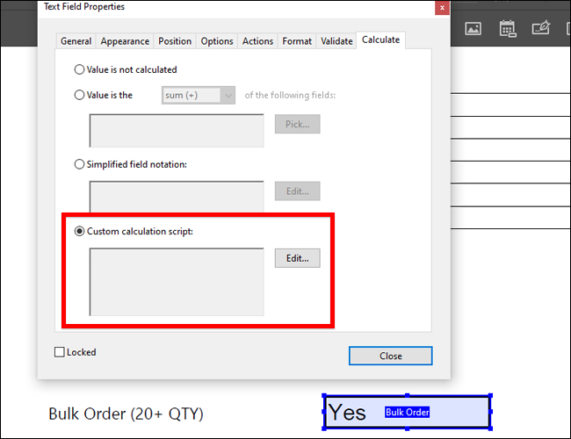This screenshot has width=571, height=439.
Task: Click the Add Image toolbar icon
Action: [x=473, y=28]
